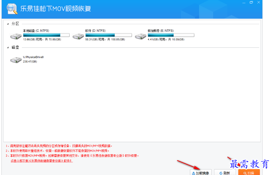This screenshot has width=272, height=175.
Task: Close the application window
Action: coord(258,2)
